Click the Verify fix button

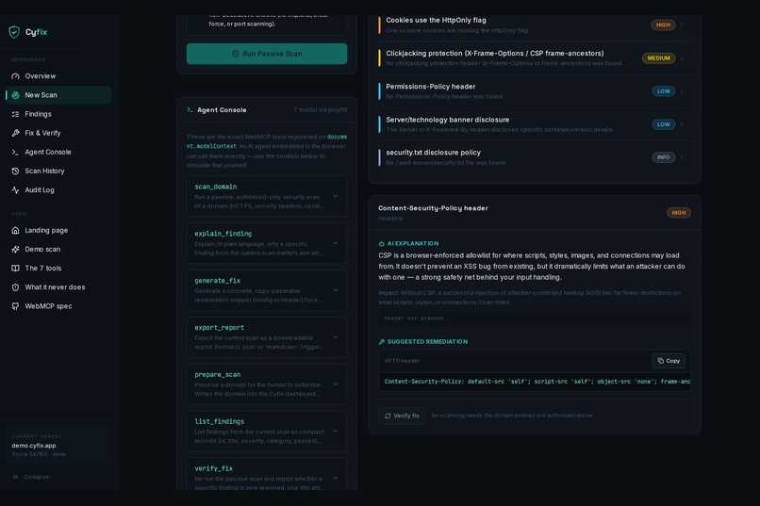coord(402,416)
